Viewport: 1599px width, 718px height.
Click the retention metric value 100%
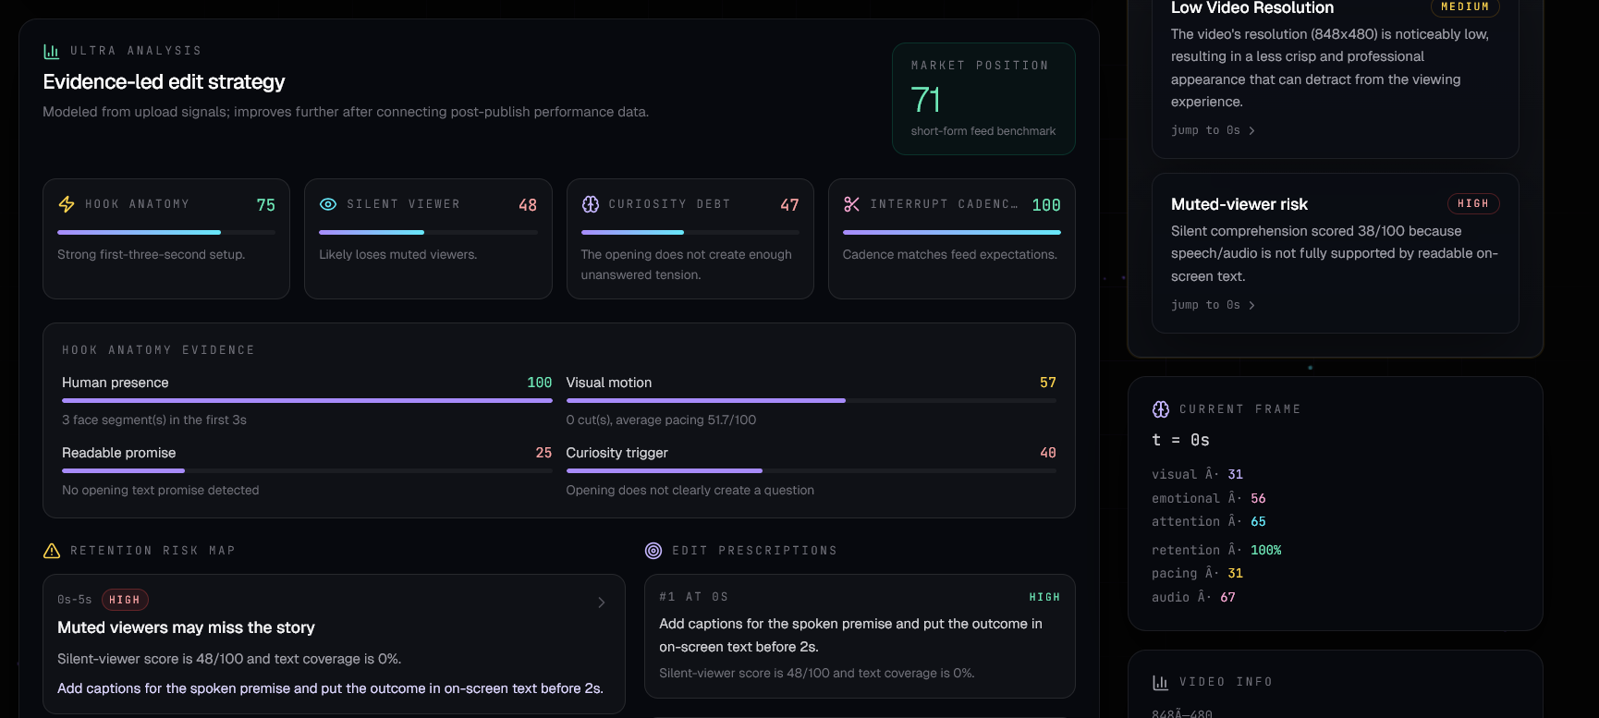click(x=1265, y=550)
